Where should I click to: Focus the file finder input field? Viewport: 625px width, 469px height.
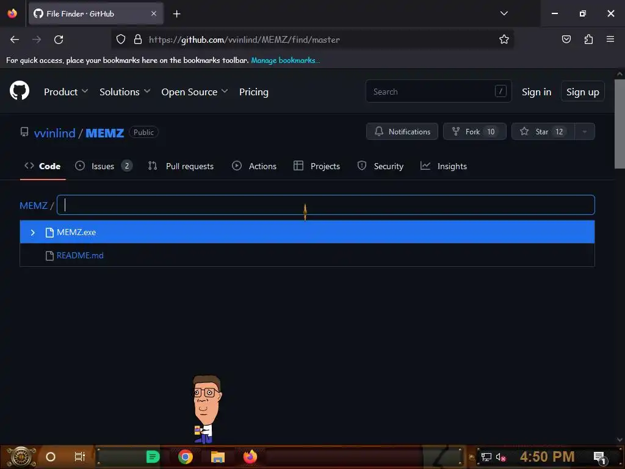click(x=326, y=205)
